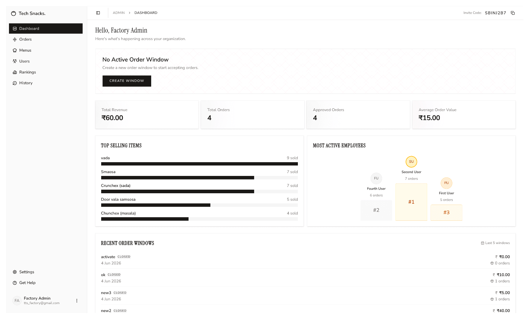Open the 'ok' order window row
Image resolution: width=529 pixels, height=319 pixels.
click(x=305, y=278)
